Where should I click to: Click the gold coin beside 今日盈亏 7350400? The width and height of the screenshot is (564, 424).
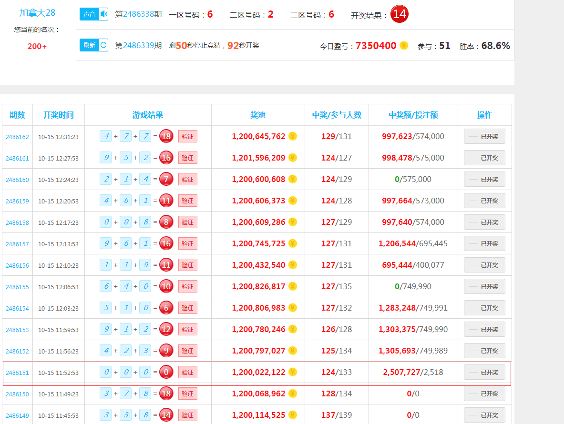pos(404,45)
